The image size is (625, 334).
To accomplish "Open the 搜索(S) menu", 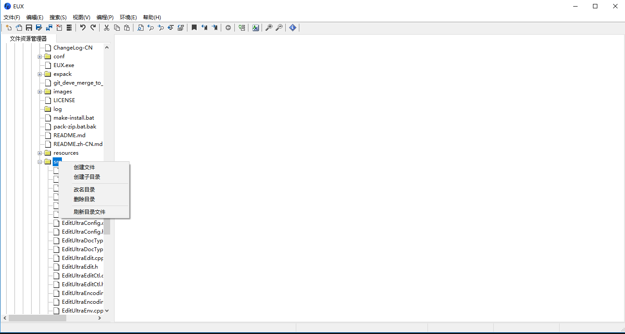I will point(58,18).
